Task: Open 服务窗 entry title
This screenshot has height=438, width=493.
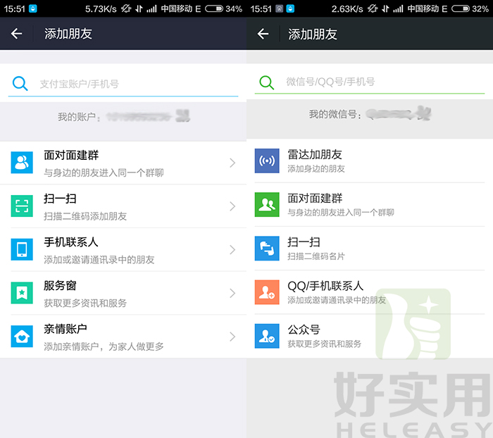Action: 60,285
